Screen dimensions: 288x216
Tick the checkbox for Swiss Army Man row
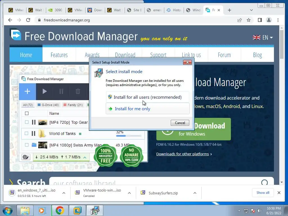[x=27, y=145]
